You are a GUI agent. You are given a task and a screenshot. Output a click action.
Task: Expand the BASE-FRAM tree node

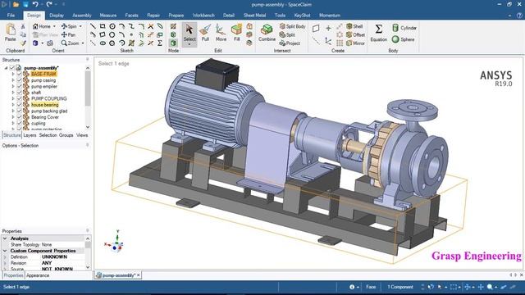(13, 74)
